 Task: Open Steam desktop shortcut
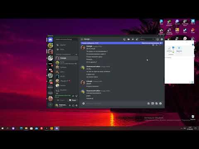pyautogui.click(x=185, y=31)
